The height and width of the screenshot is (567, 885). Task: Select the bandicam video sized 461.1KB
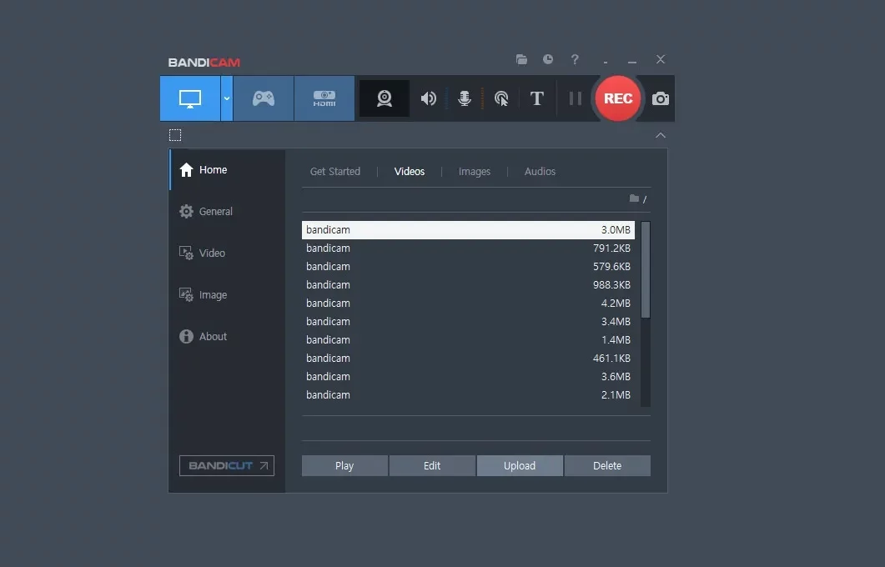point(468,359)
